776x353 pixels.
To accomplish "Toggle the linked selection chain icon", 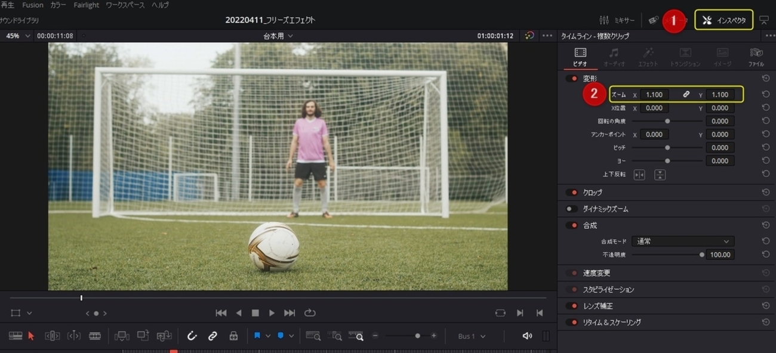I will click(x=213, y=336).
